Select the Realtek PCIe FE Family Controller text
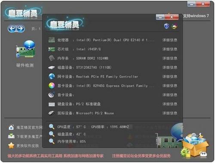This screenshot has height=163, width=215. point(107,77)
